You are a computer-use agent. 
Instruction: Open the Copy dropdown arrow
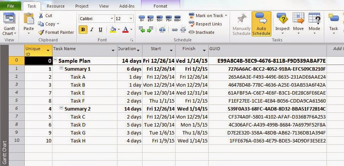tap(58, 24)
